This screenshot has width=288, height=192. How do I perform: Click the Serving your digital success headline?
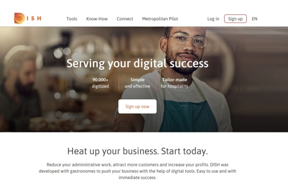[137, 63]
